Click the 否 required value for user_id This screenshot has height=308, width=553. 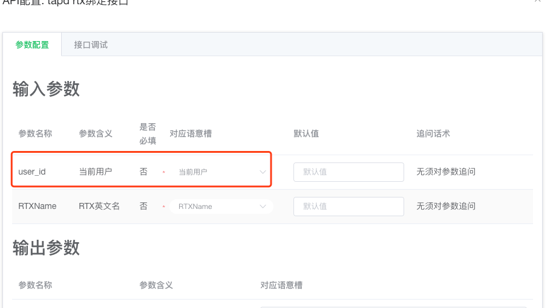tap(143, 172)
